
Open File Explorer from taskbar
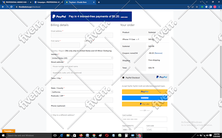coord(68,135)
